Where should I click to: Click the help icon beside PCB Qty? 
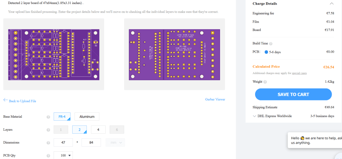48,155
